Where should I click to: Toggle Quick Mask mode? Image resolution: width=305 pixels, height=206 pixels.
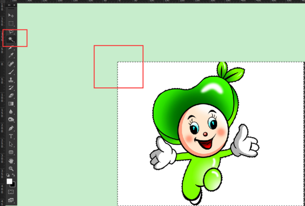tap(11, 192)
